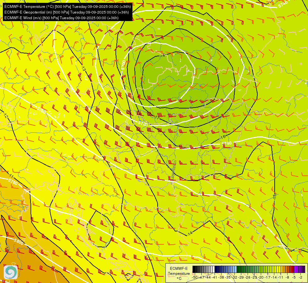Pick the black swatch above -50 in legend
Screen dimensions: 308x283
194,269
